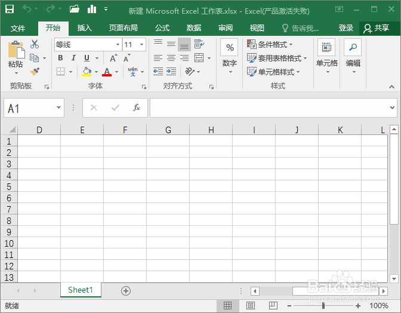
Task: Activate the Format Painter brush
Action: click(x=35, y=72)
